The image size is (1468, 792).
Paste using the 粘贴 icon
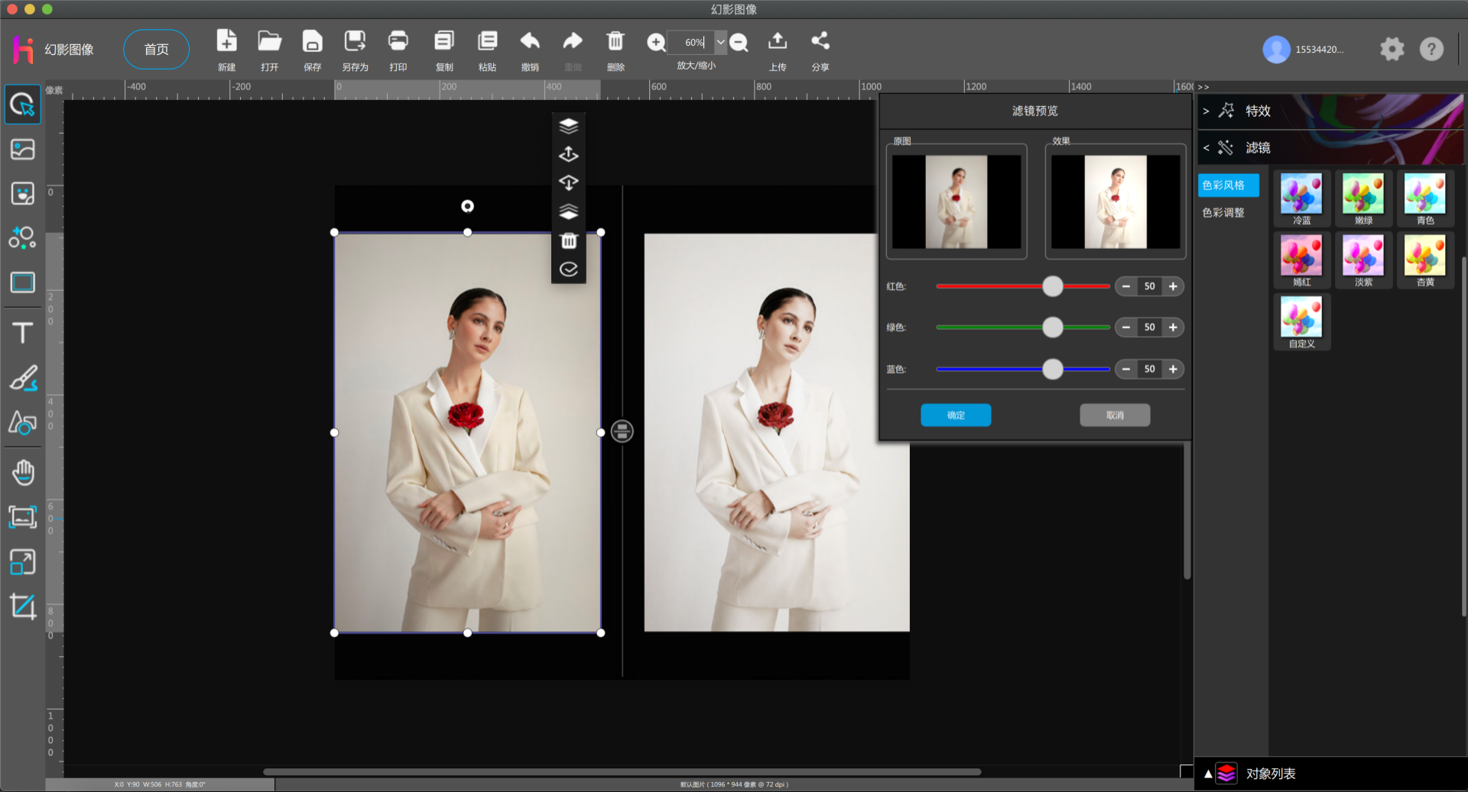487,41
